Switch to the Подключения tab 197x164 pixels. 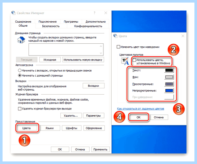[x=48, y=21]
